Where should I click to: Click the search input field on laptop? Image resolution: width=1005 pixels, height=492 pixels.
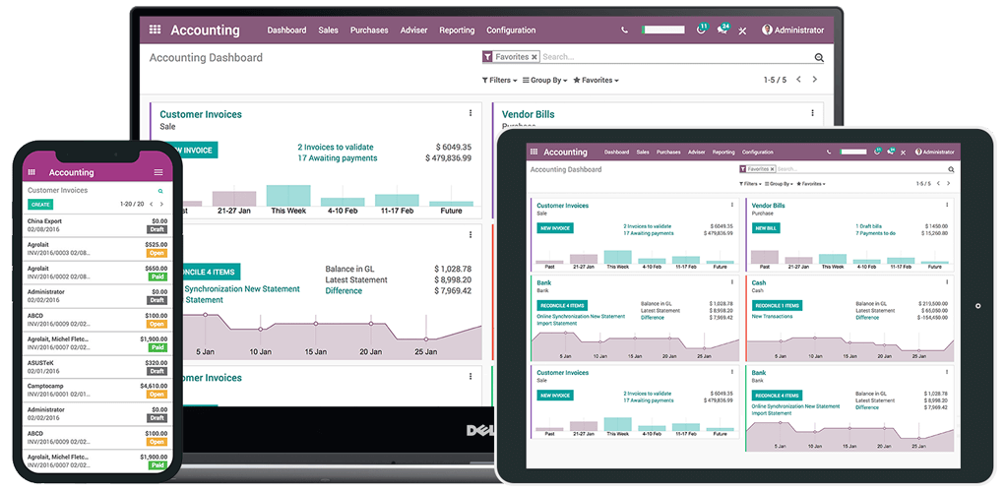(674, 58)
